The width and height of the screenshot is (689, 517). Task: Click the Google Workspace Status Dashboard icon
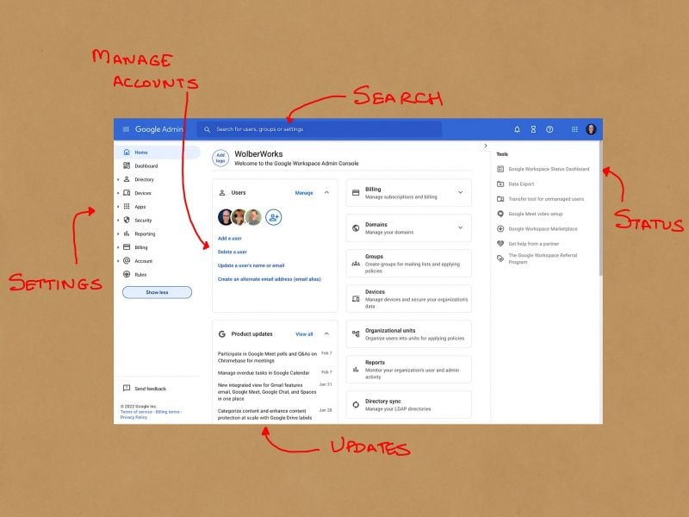click(x=500, y=169)
